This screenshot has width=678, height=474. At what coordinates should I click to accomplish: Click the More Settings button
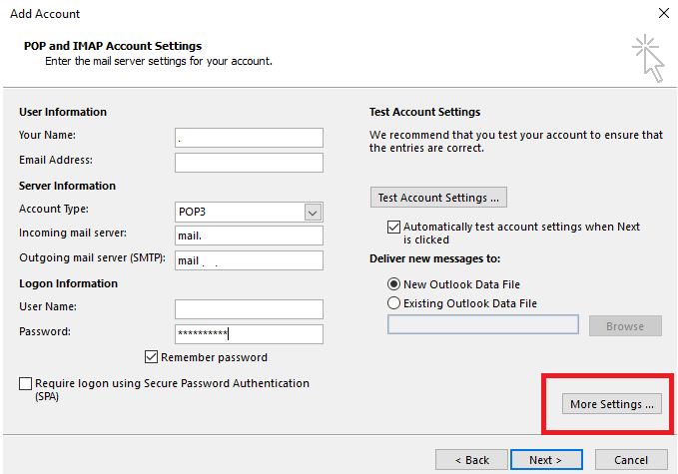point(611,404)
